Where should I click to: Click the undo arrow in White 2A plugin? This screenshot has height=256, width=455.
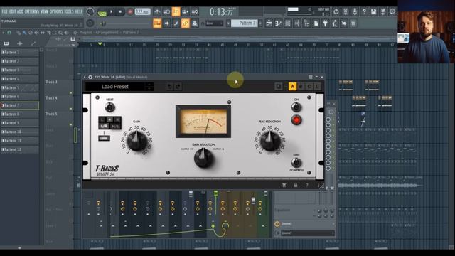coord(170,86)
